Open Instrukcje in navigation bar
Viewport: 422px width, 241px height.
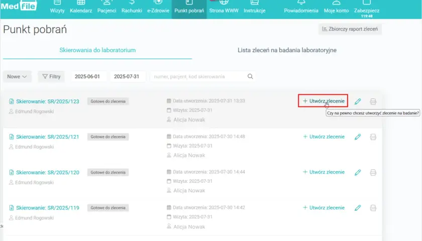[254, 7]
